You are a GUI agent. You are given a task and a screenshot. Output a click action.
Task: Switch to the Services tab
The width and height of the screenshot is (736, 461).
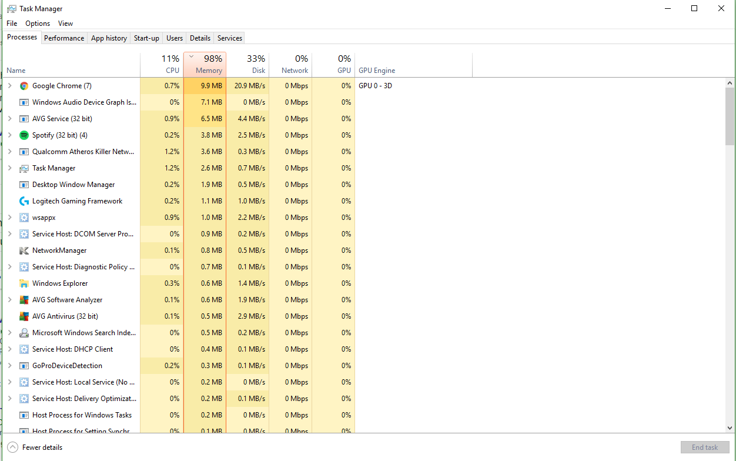click(x=230, y=38)
